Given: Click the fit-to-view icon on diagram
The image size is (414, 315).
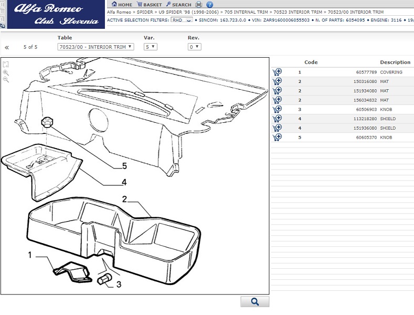Looking at the screenshot, I should pyautogui.click(x=6, y=65).
